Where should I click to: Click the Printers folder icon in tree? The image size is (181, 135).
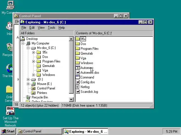(33, 93)
